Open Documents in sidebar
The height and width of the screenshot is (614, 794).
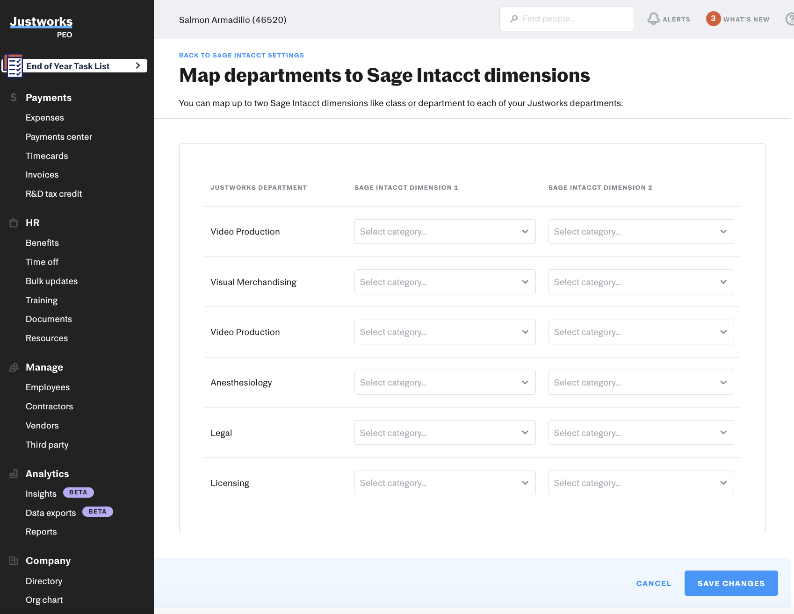coord(49,319)
